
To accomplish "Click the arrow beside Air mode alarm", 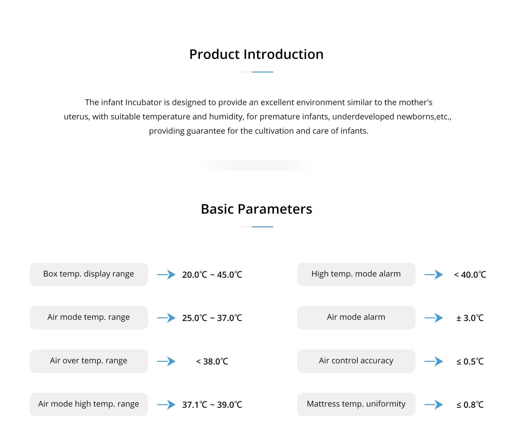I will point(434,318).
